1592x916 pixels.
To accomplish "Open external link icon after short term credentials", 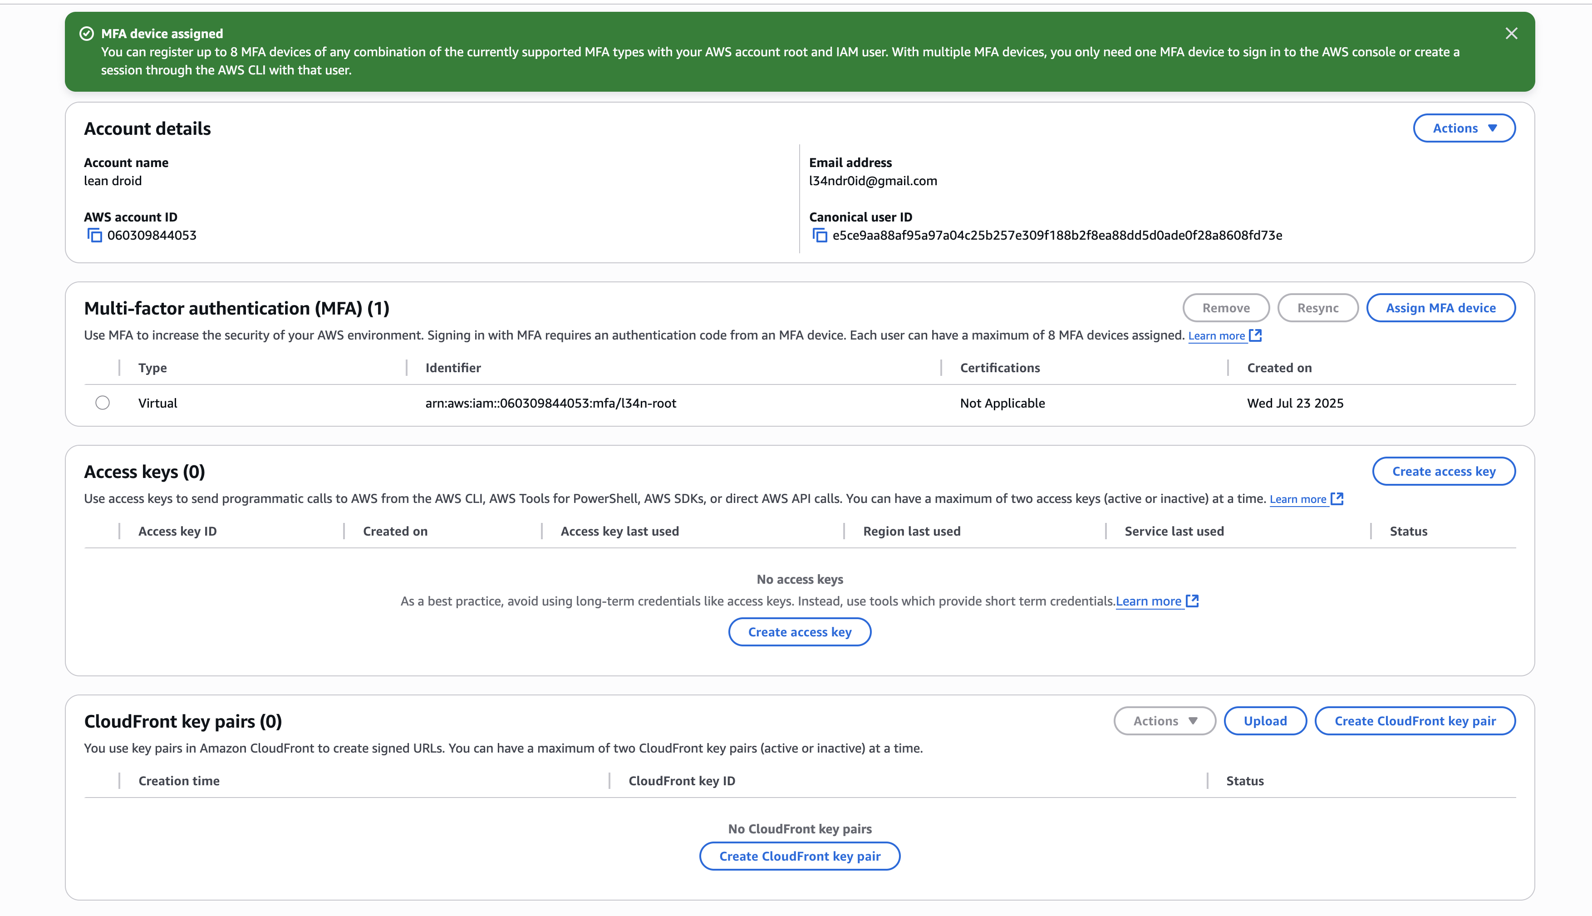I will coord(1192,601).
